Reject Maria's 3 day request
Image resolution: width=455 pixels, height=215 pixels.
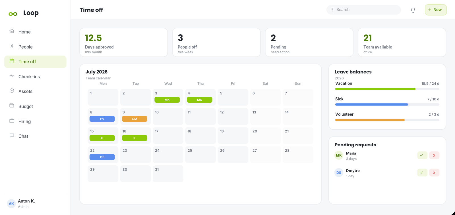(434, 155)
